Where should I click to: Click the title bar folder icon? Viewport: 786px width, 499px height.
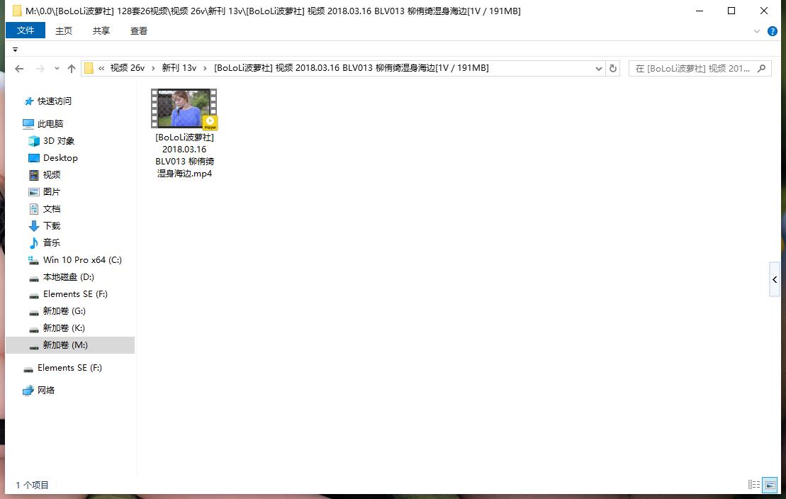pos(17,11)
